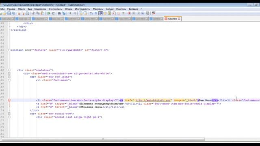The width and height of the screenshot is (260, 146).
Task: Open the Function List panel icon
Action: (x=114, y=13)
